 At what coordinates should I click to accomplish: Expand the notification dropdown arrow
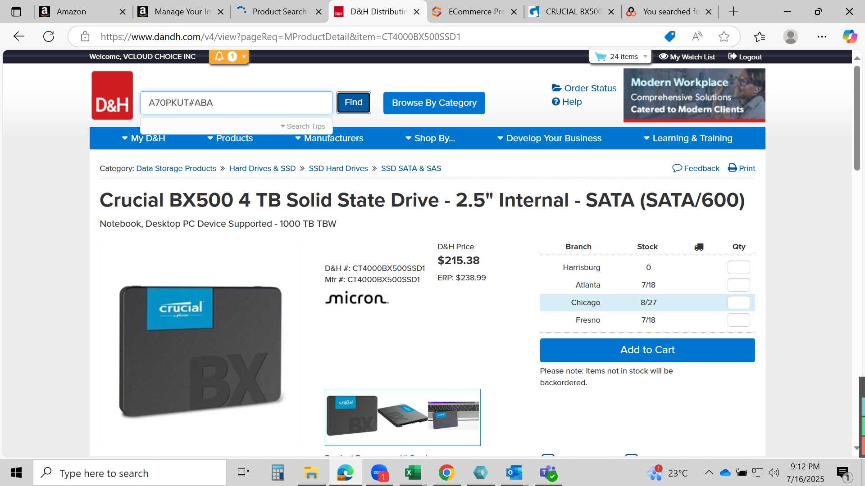click(244, 57)
